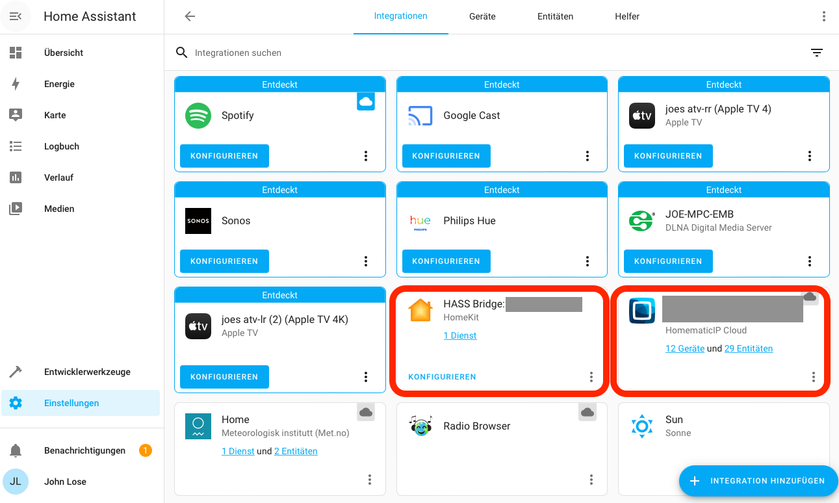Configure joes atv-lr Apple TV 4K

coord(224,377)
